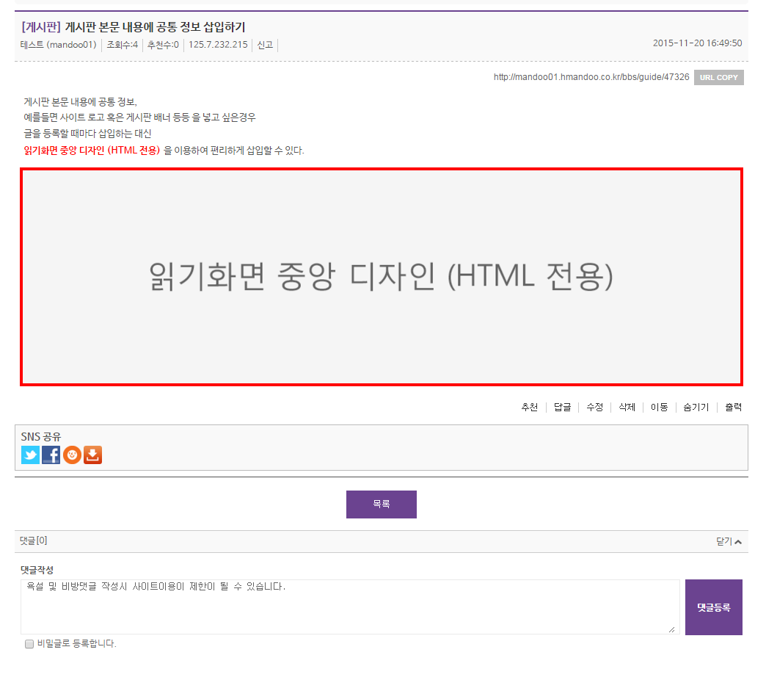Click inside the comment text area
This screenshot has width=766, height=680.
[x=350, y=607]
